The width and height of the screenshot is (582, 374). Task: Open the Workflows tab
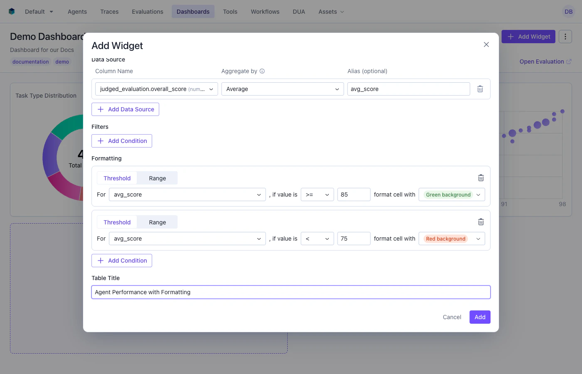(265, 12)
